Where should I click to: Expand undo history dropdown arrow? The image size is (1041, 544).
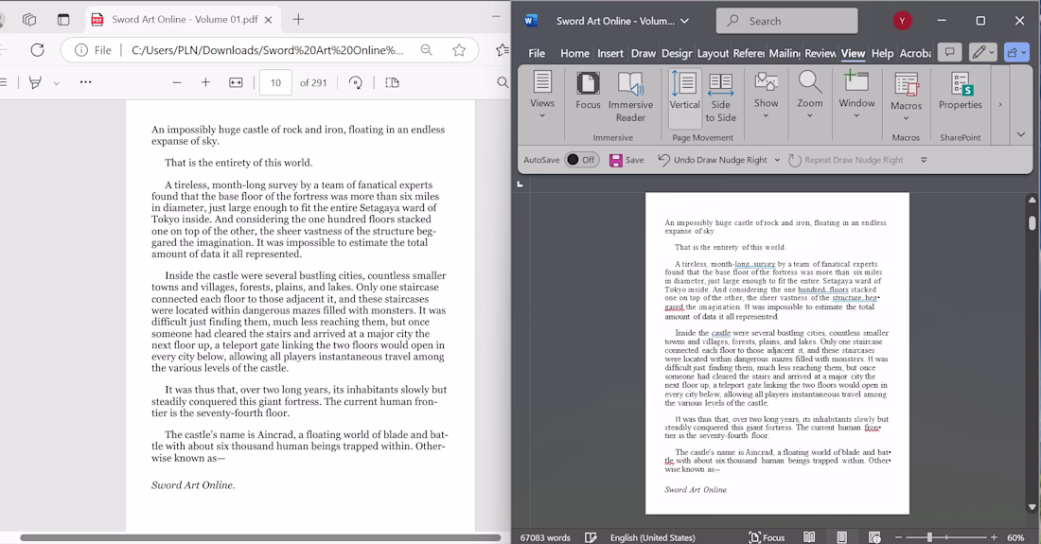[777, 160]
